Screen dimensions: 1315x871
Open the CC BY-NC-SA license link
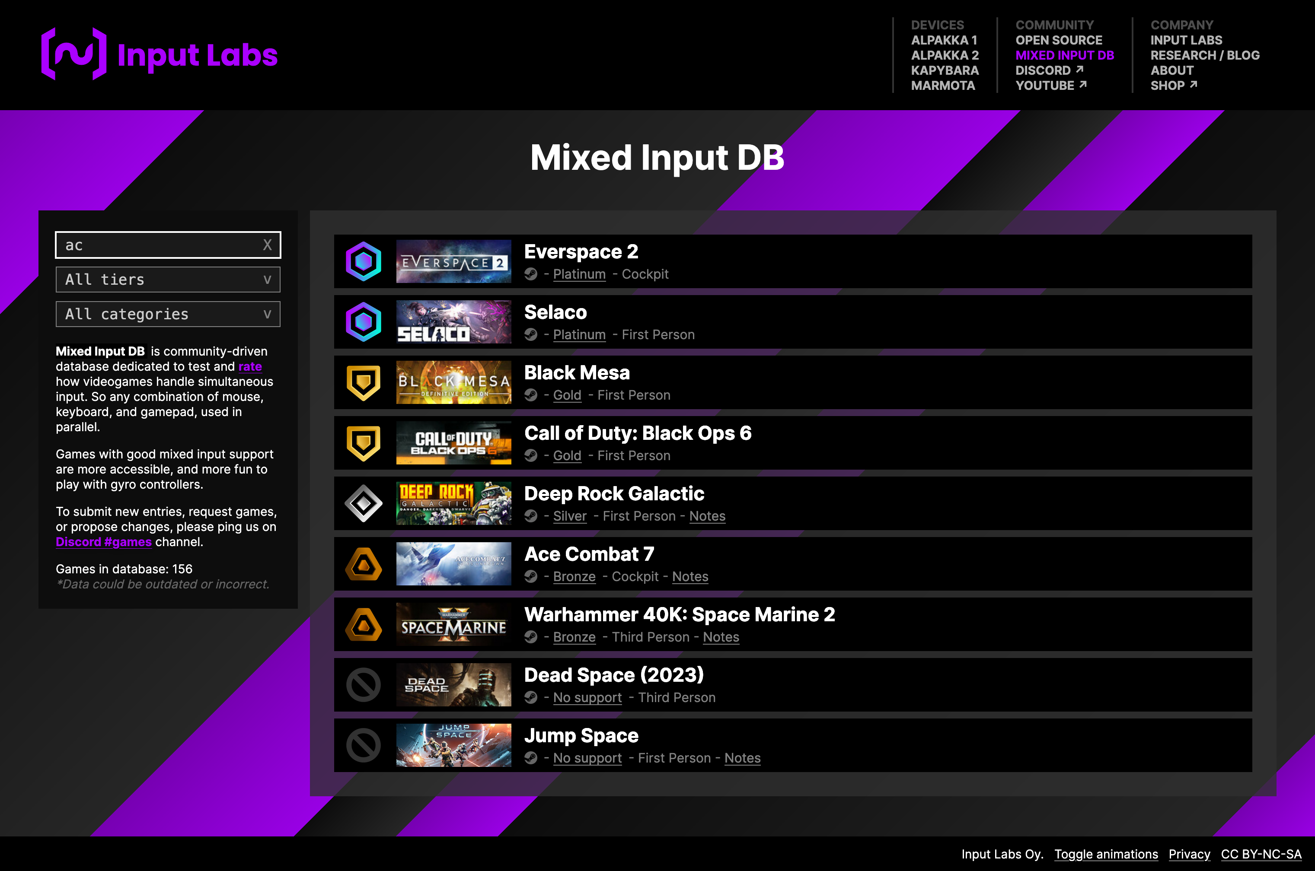[1261, 854]
